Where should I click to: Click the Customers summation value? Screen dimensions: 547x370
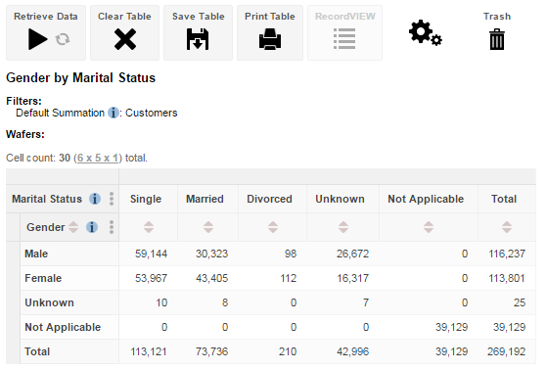(x=152, y=113)
